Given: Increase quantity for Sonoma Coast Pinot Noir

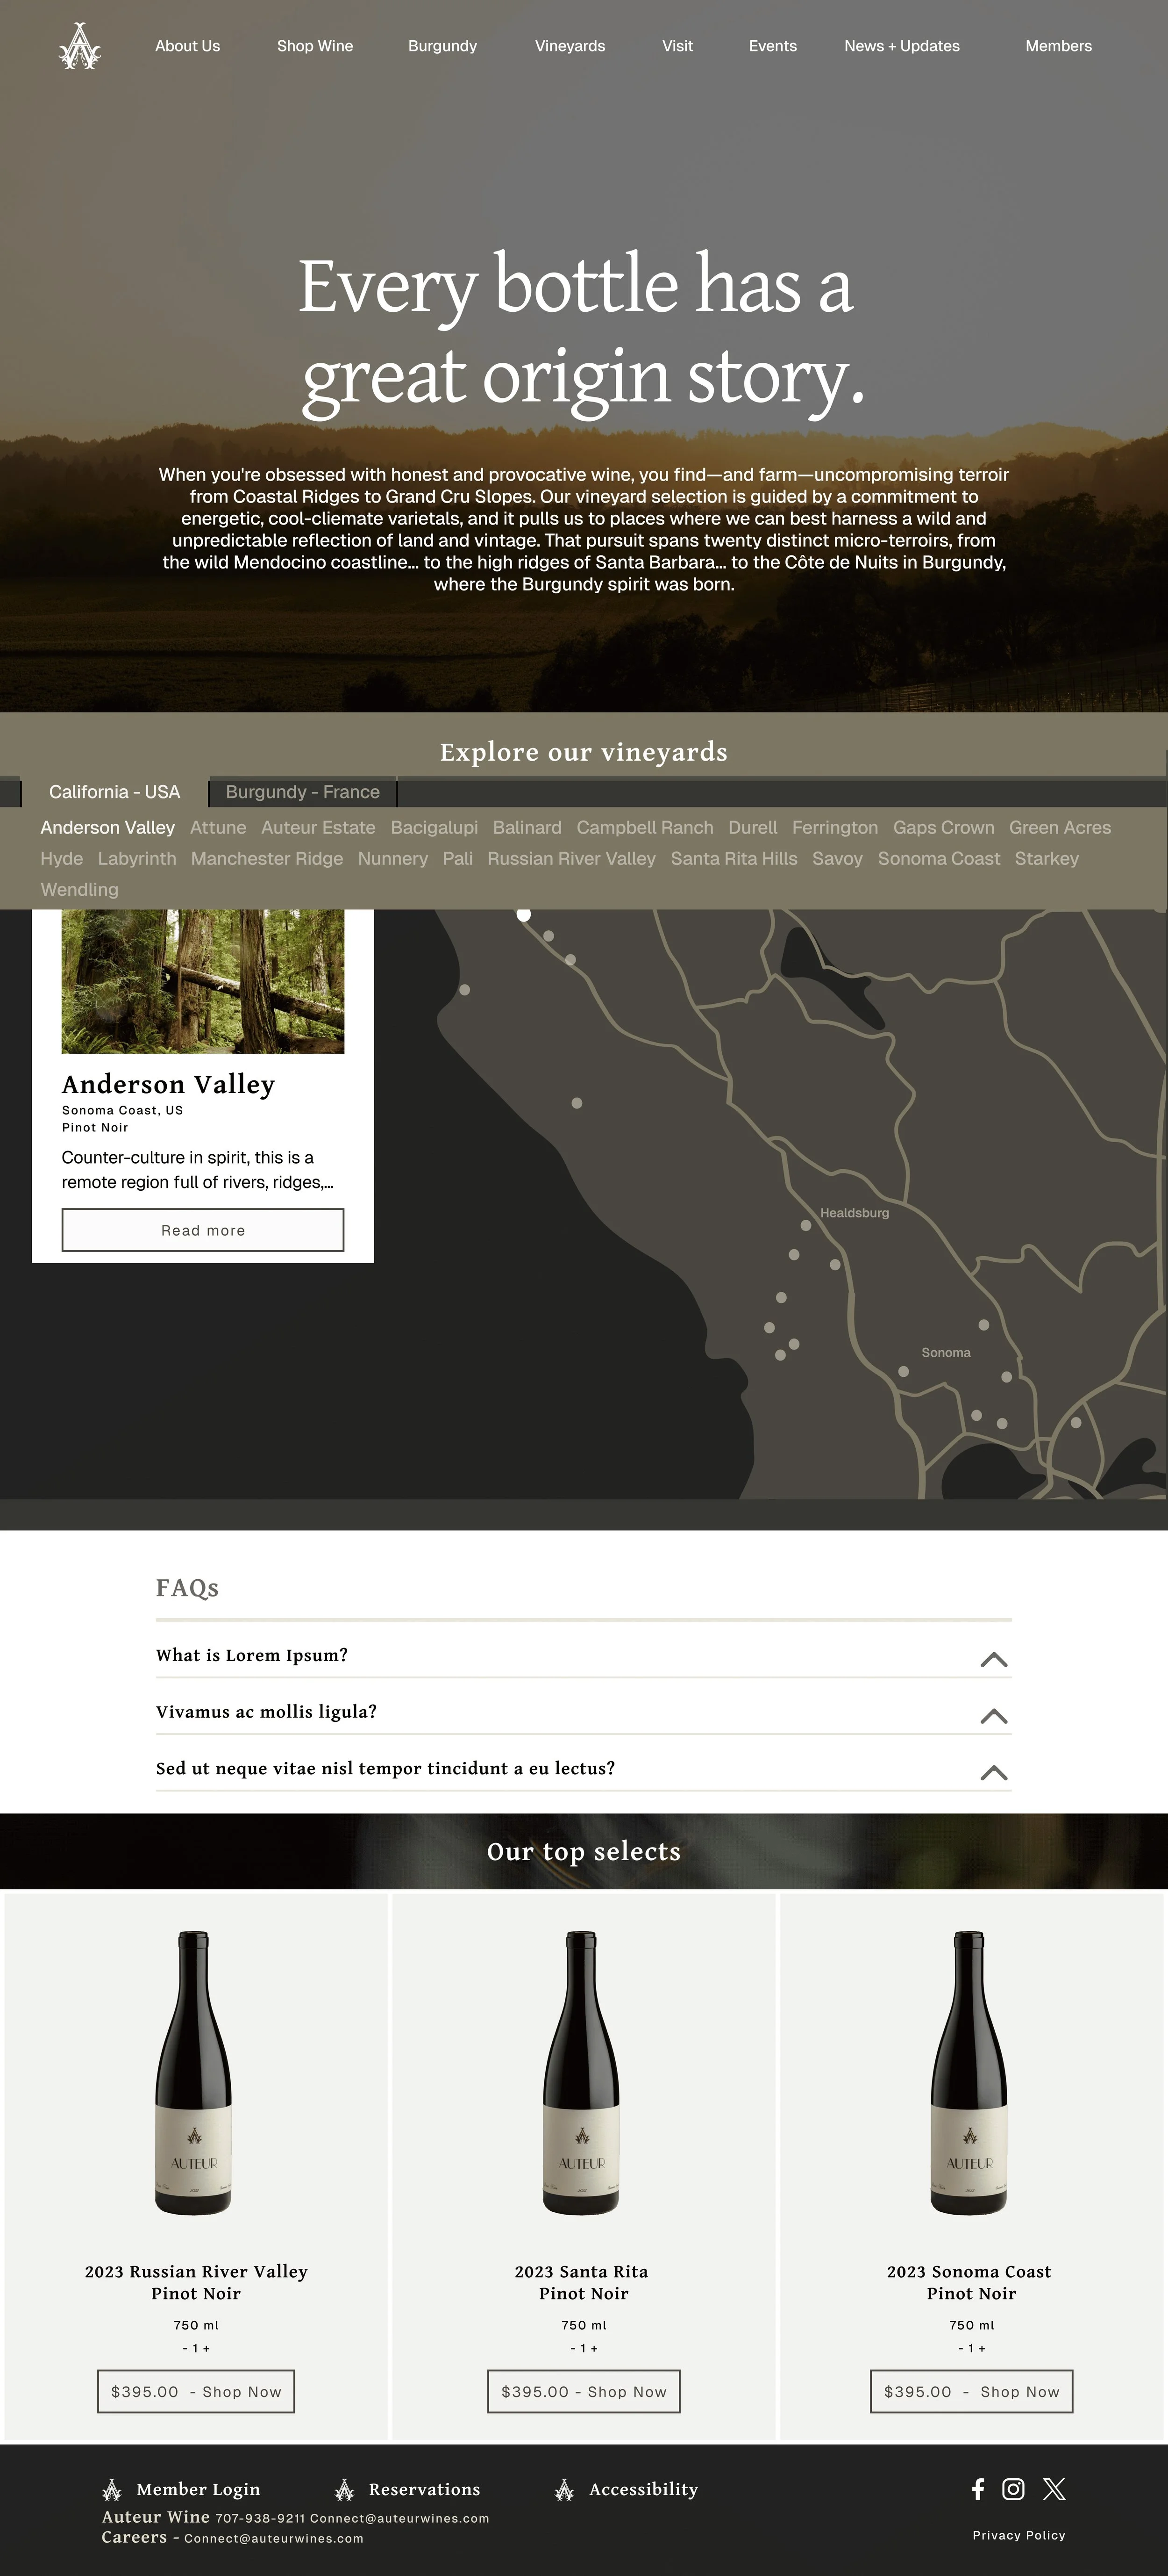Looking at the screenshot, I should [x=982, y=2348].
